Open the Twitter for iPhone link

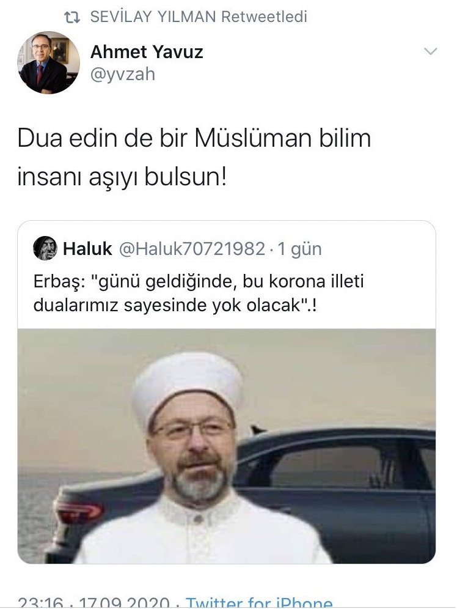click(x=259, y=602)
